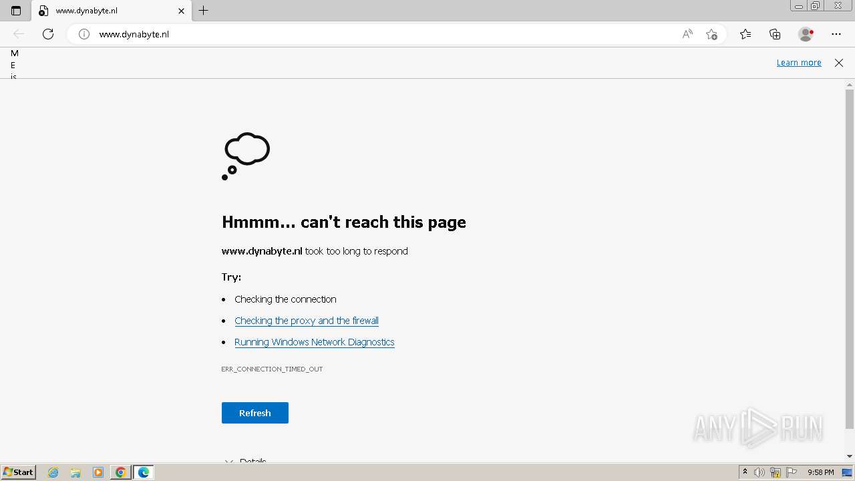The image size is (855, 481).
Task: Click the ERR_CONNECTION_TIMED_OUT error code text
Action: [x=272, y=369]
